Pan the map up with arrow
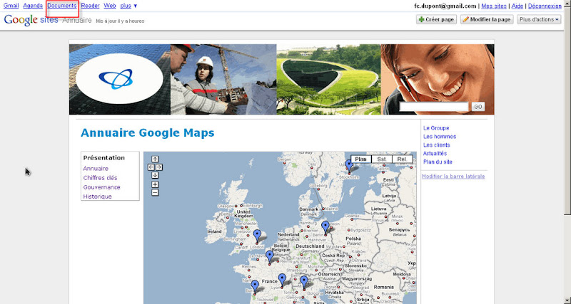This screenshot has width=571, height=304. tap(155, 159)
